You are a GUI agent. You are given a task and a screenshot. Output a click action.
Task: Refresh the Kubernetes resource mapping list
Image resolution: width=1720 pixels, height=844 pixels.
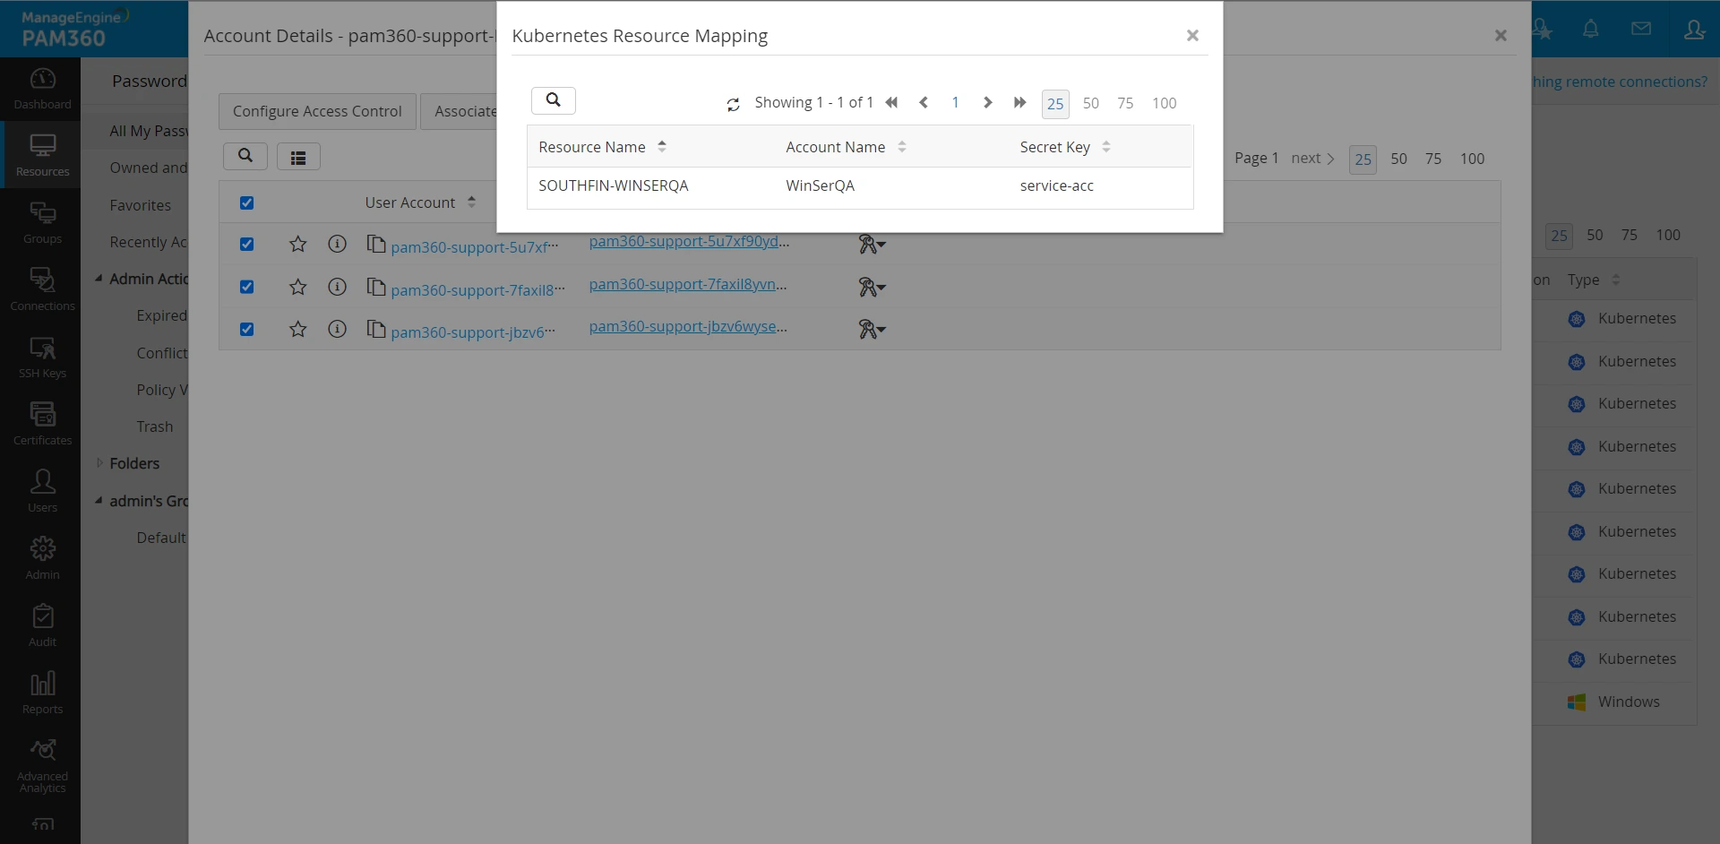[733, 105]
